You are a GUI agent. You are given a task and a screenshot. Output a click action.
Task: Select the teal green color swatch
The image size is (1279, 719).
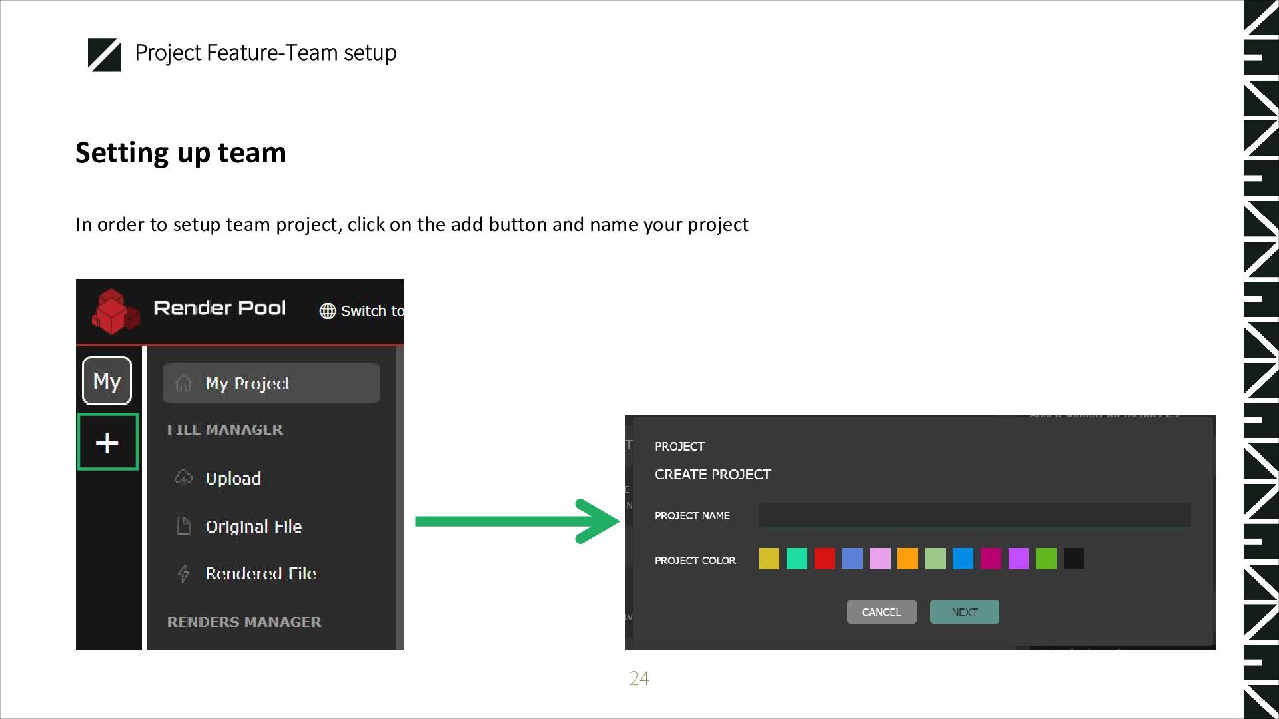pyautogui.click(x=797, y=559)
